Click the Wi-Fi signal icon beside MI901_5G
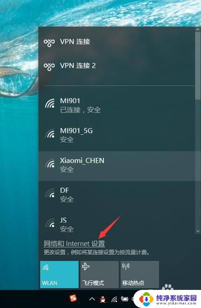201x308 pixels. coord(50,133)
